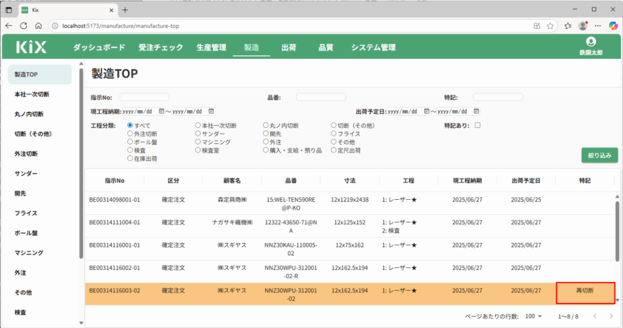Open the rows per page dropdown

click(534, 316)
